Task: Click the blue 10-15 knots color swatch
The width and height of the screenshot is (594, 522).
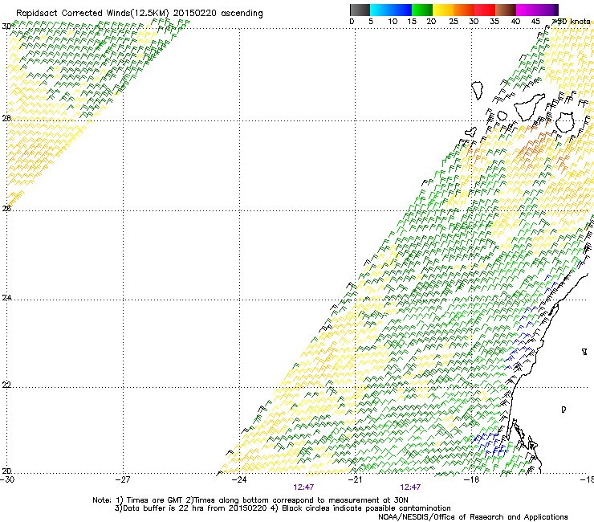Action: [x=401, y=10]
